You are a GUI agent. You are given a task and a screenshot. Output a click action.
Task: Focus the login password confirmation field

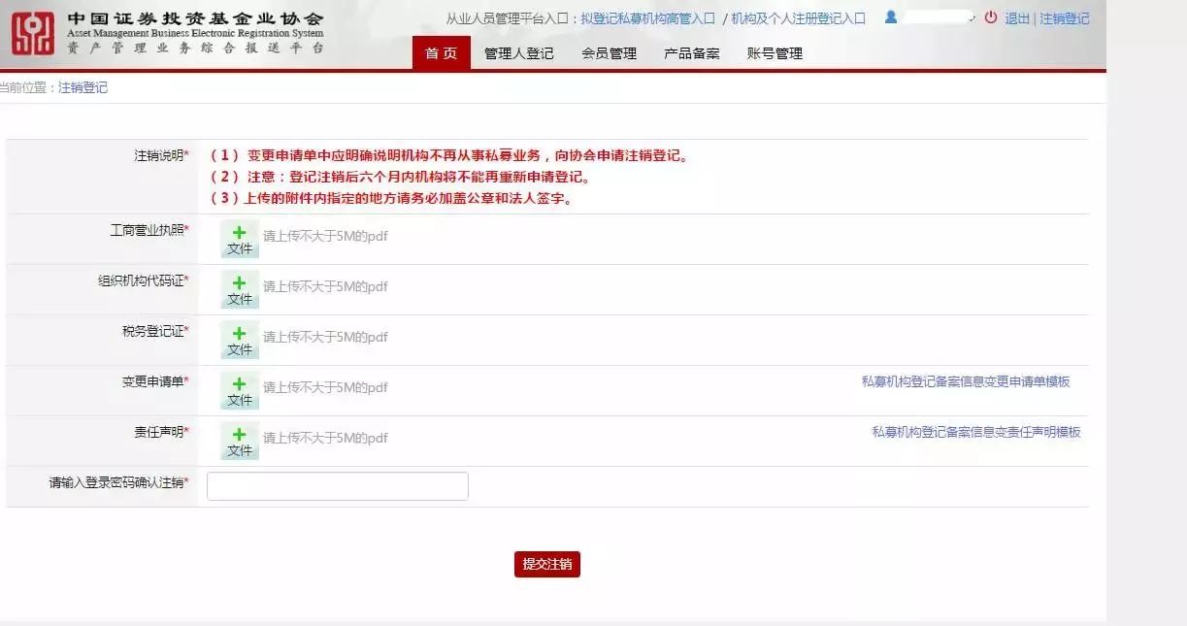click(337, 486)
